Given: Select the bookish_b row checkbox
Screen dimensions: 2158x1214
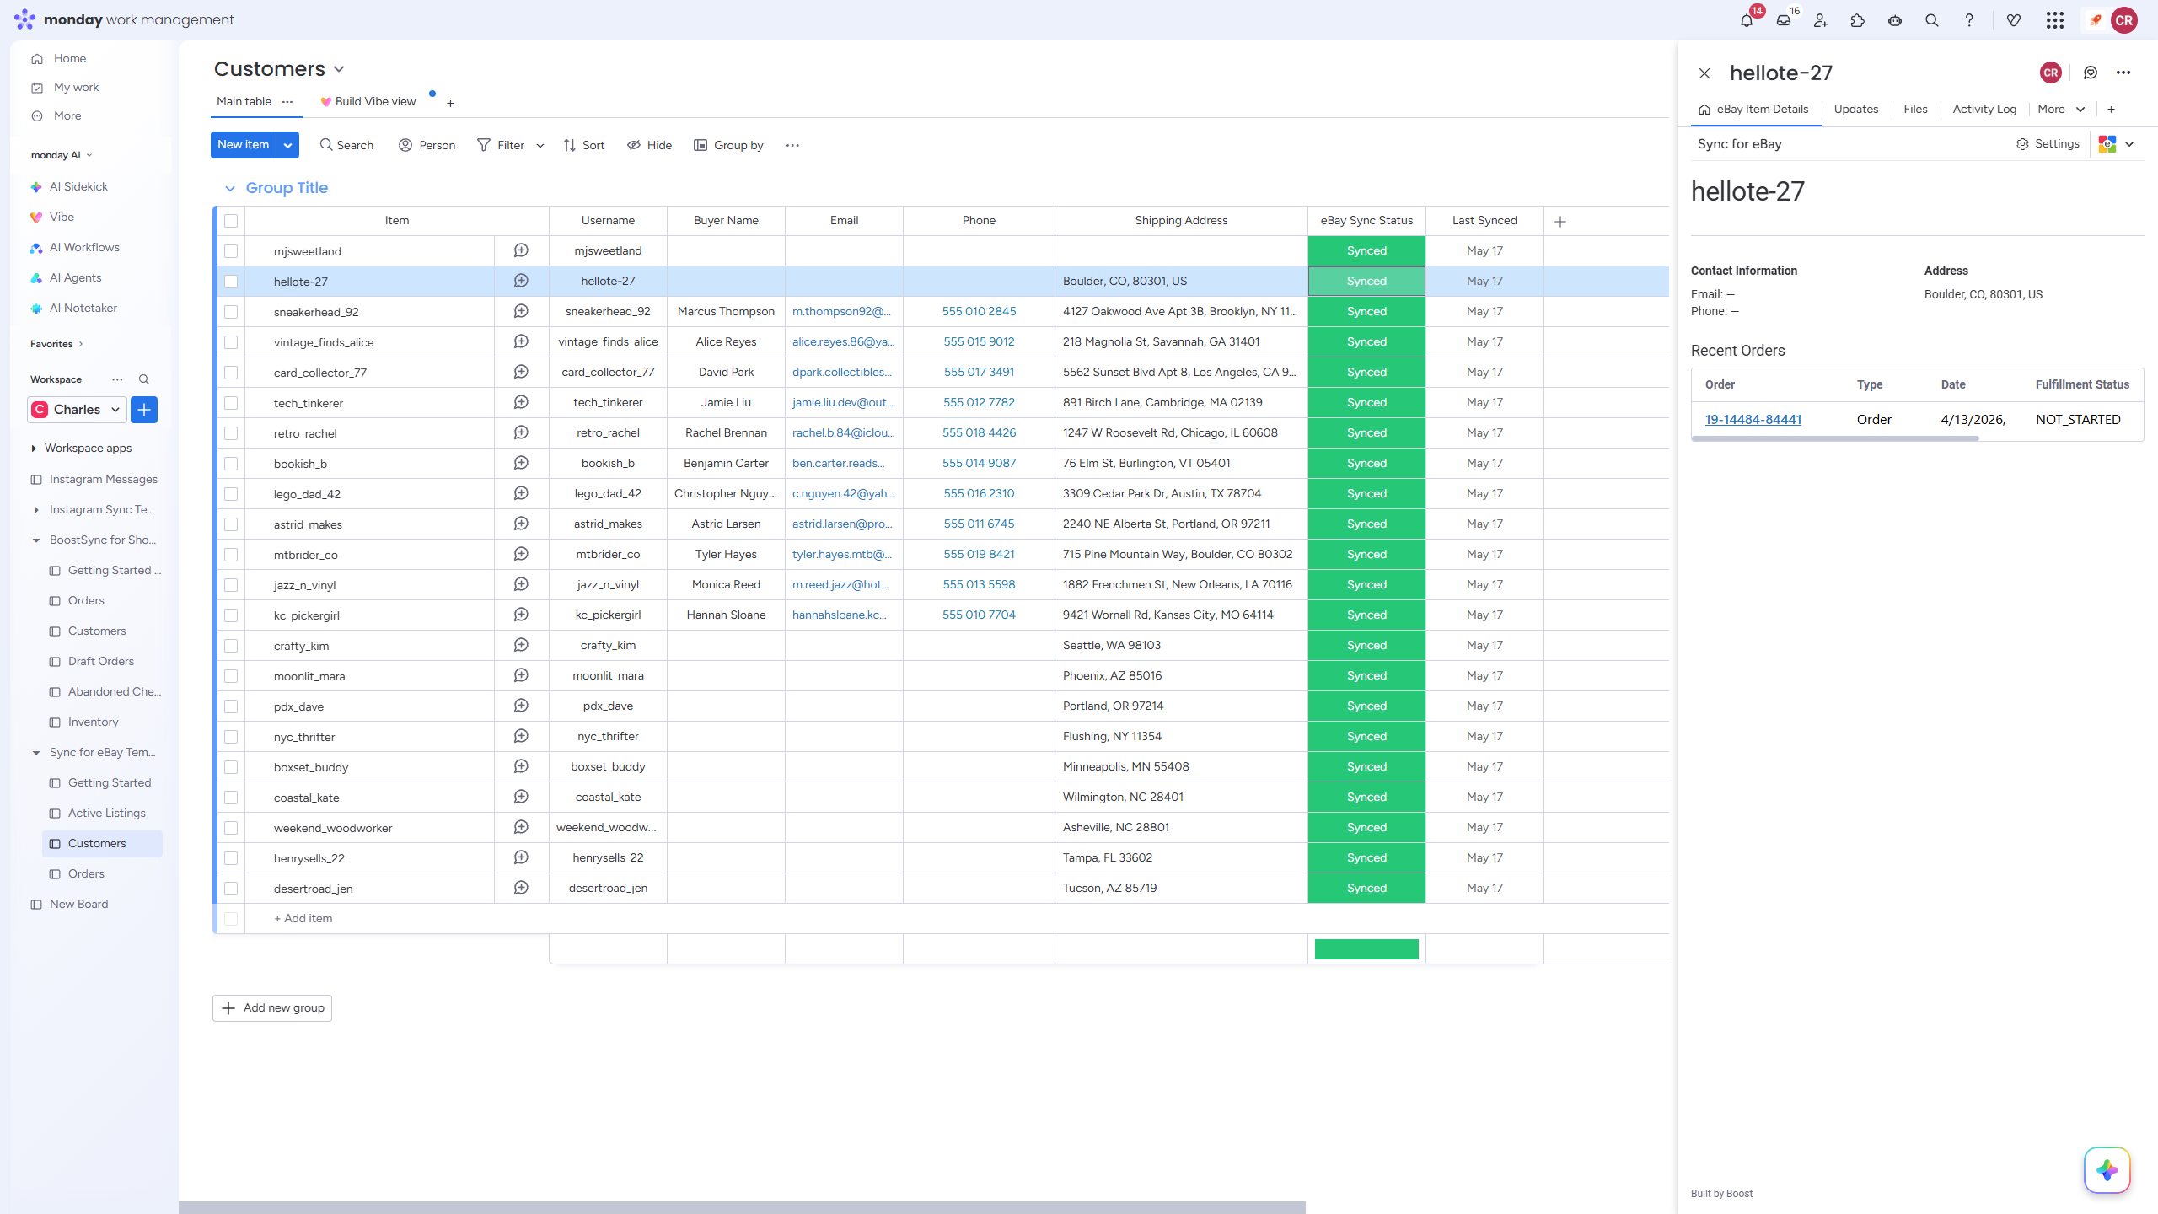Looking at the screenshot, I should click(x=231, y=464).
